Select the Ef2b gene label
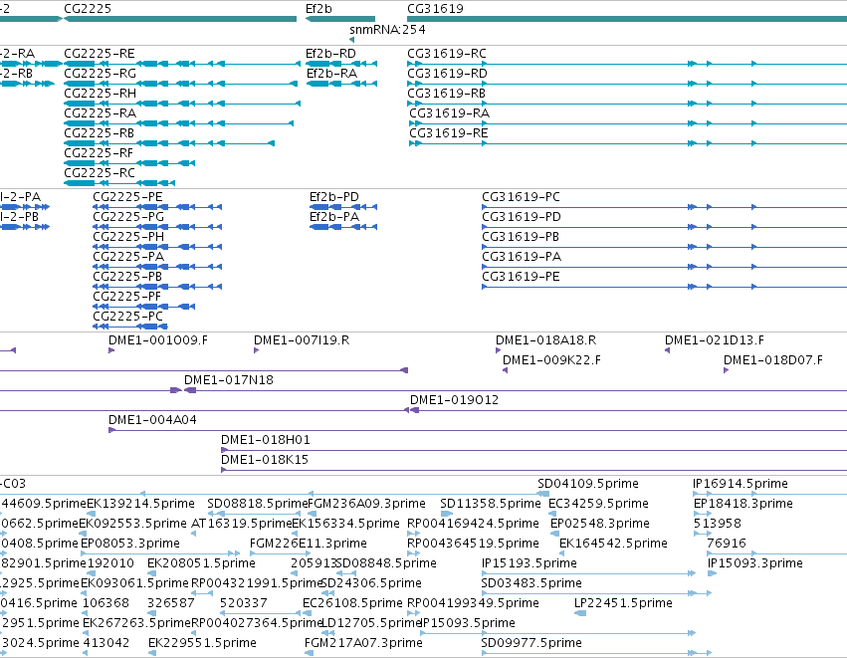Screen dimensions: 847x658 [x=318, y=9]
